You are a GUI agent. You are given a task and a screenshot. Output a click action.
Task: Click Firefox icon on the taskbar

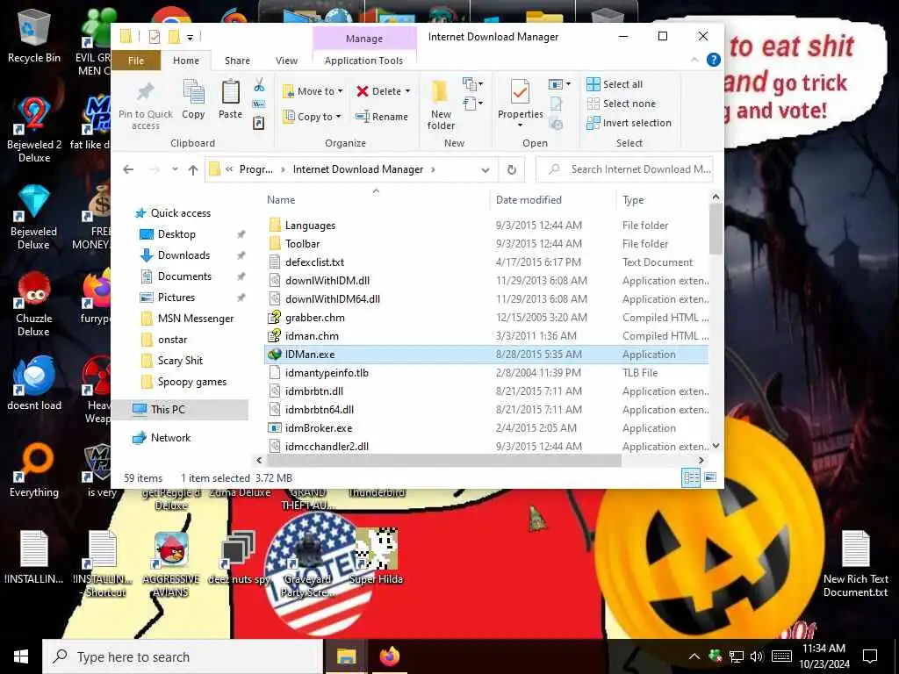pos(390,656)
